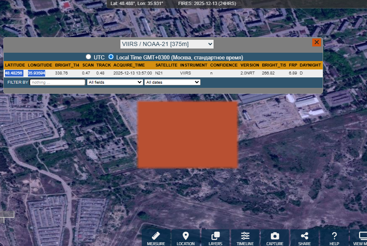Click the FRP column header
Image resolution: width=367 pixels, height=246 pixels.
tap(293, 65)
